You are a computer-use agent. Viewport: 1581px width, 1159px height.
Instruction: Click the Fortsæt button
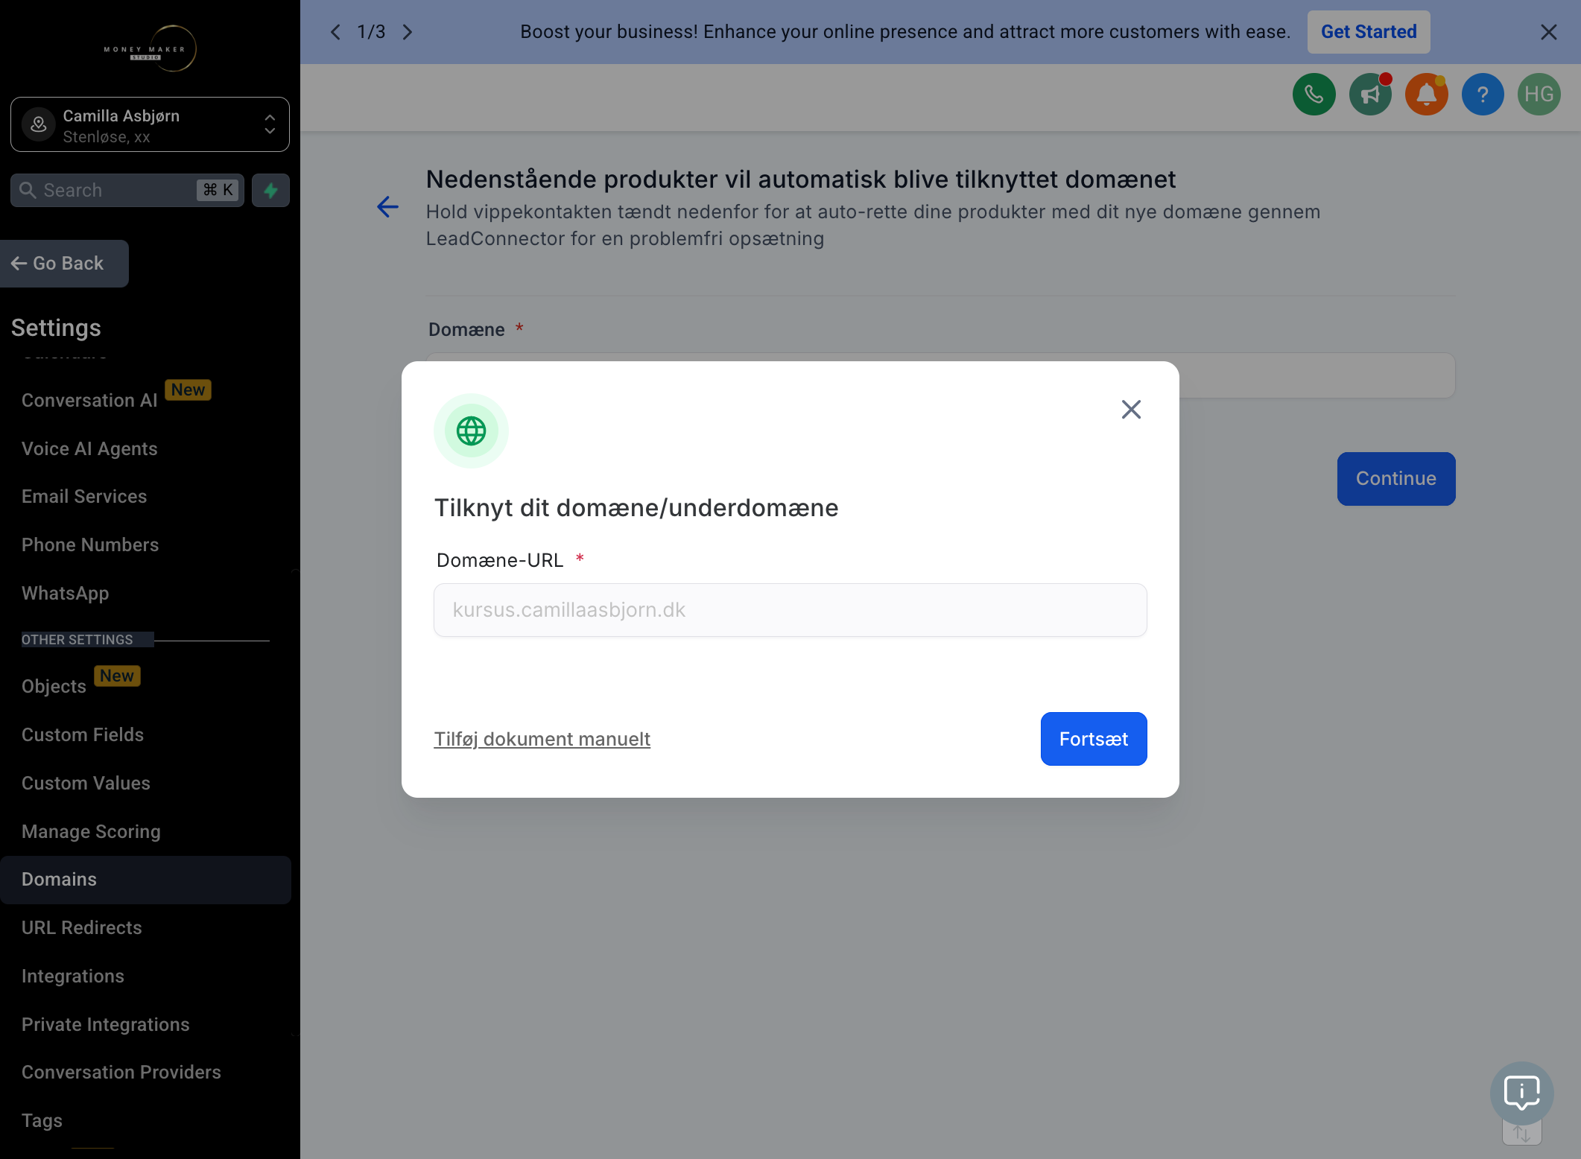(1093, 739)
